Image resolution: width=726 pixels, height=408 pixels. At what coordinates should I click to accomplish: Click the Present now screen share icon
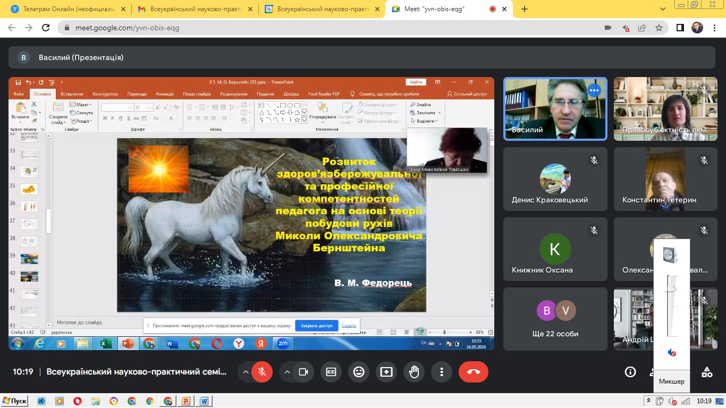386,372
